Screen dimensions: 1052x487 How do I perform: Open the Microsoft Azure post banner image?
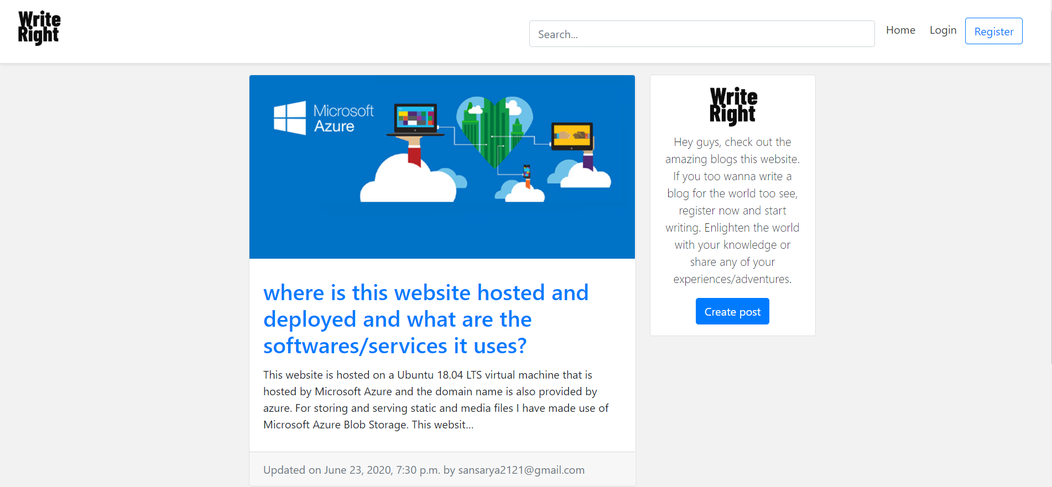tap(442, 167)
